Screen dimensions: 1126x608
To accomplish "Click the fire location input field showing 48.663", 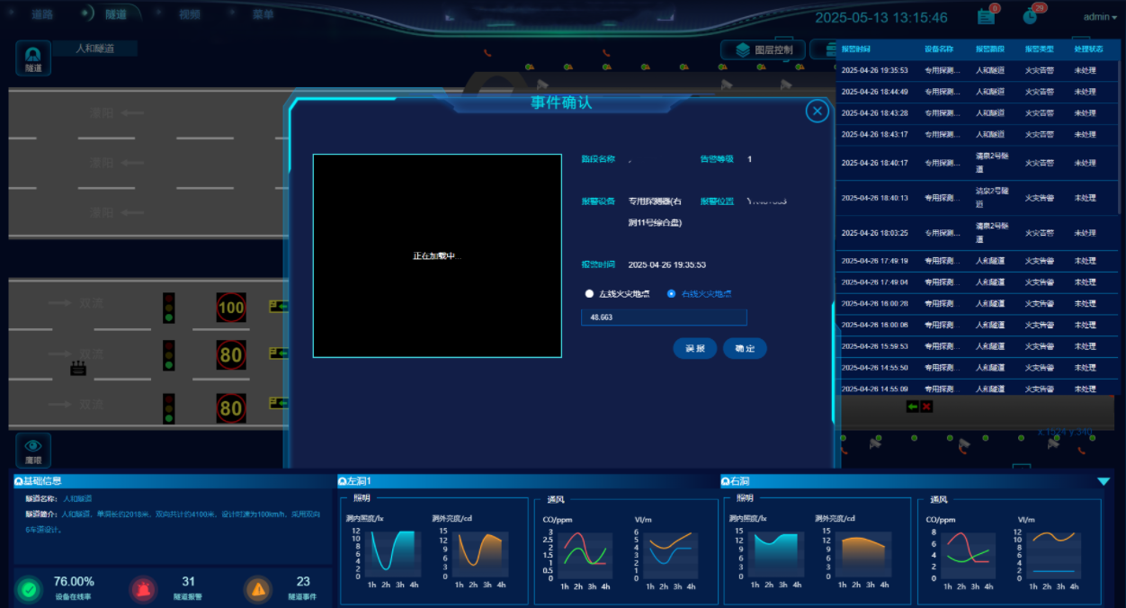I will [664, 317].
